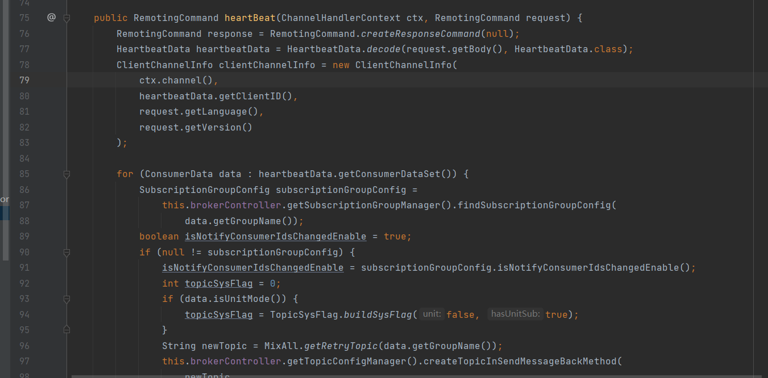
Task: Fold the null check if block at line 90
Action: pyautogui.click(x=67, y=252)
